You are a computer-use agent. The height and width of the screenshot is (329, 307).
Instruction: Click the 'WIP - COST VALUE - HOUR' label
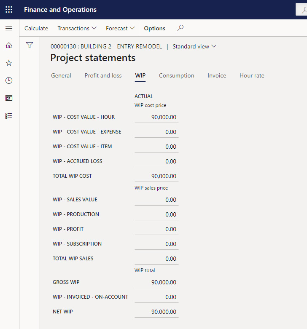(x=84, y=117)
